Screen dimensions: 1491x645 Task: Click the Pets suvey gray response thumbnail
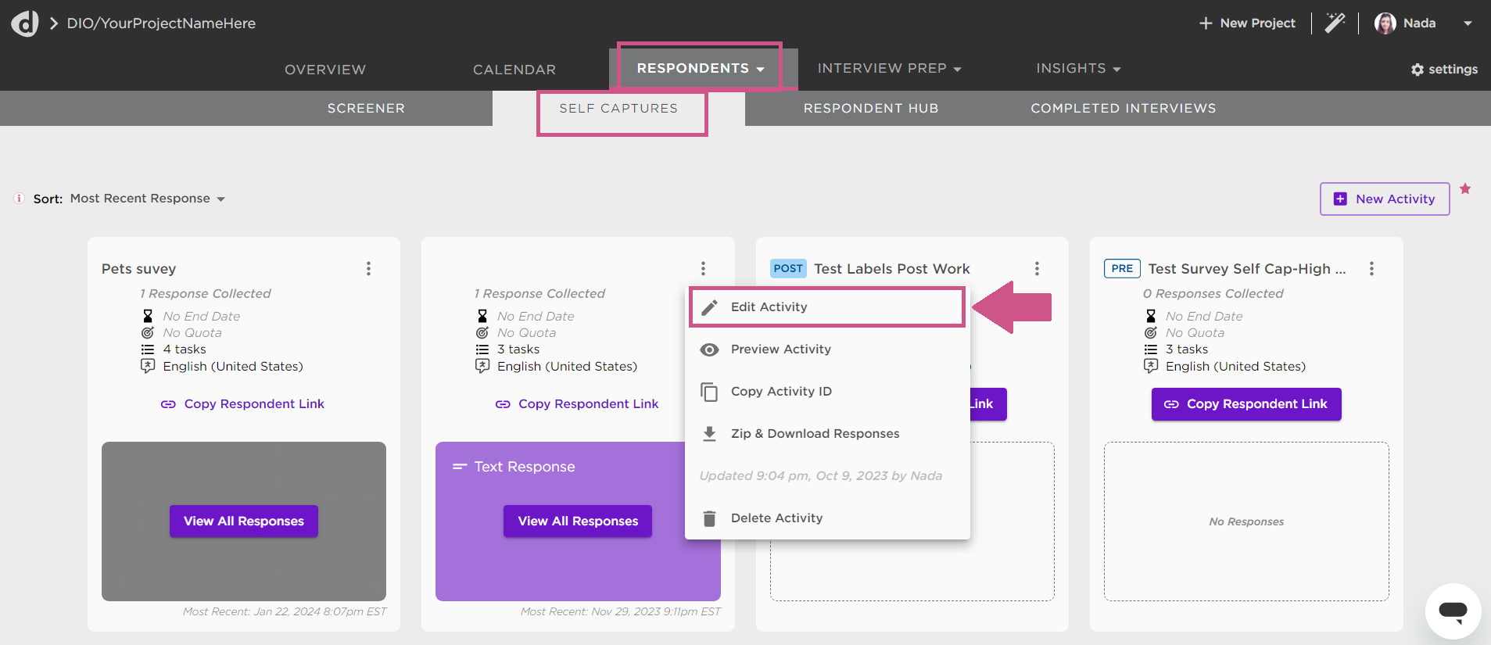click(x=244, y=521)
